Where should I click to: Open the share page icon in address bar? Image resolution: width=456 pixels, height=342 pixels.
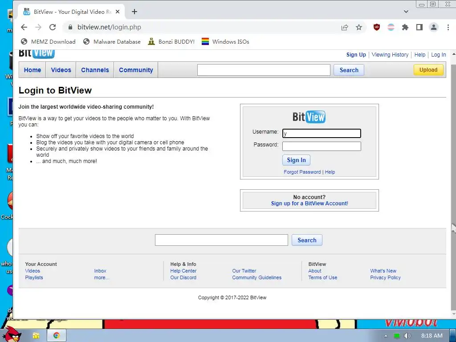[345, 27]
